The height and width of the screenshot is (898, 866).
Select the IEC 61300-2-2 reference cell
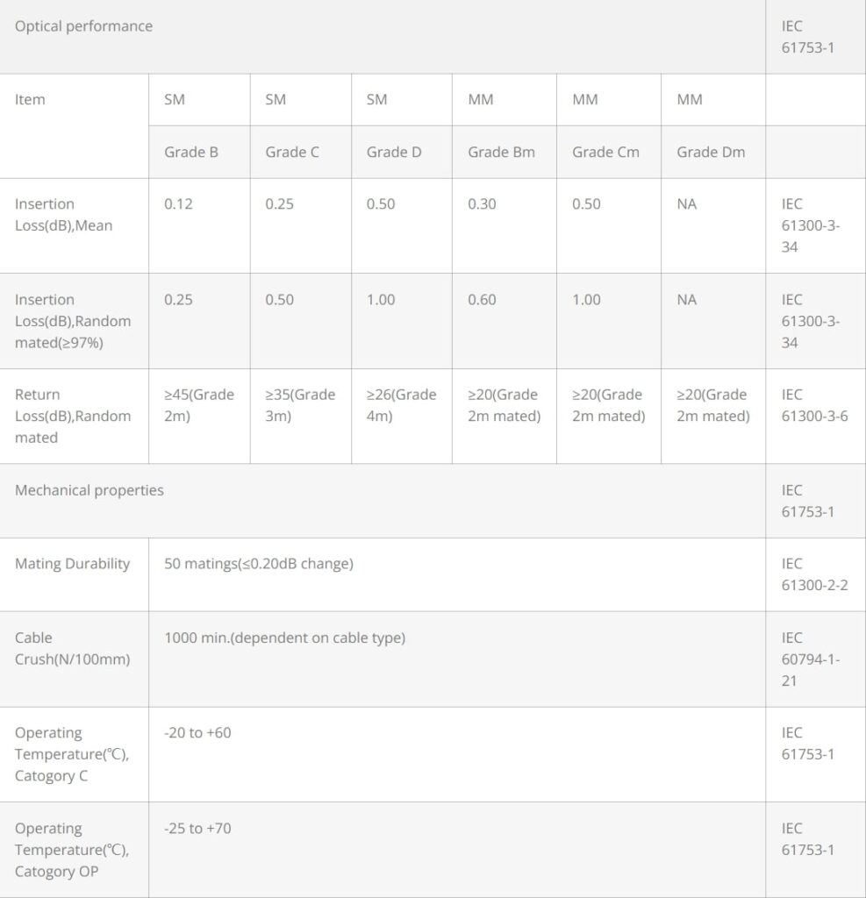pos(814,574)
